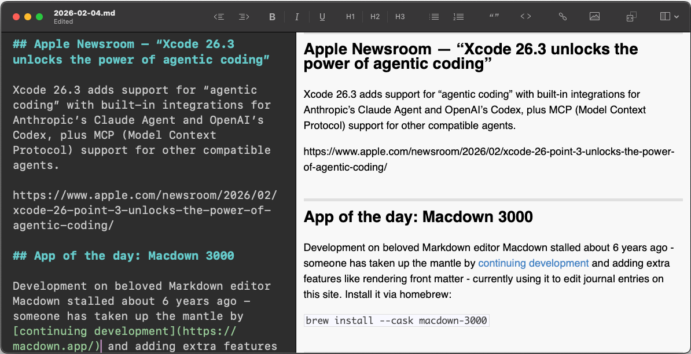Insert a numbered list

[x=458, y=17]
